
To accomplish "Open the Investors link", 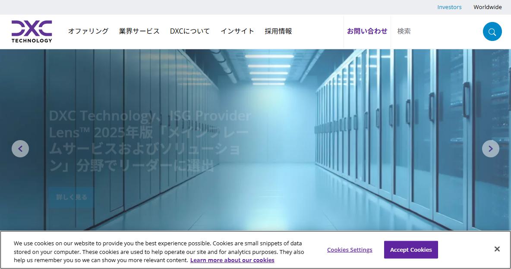I will coord(449,7).
